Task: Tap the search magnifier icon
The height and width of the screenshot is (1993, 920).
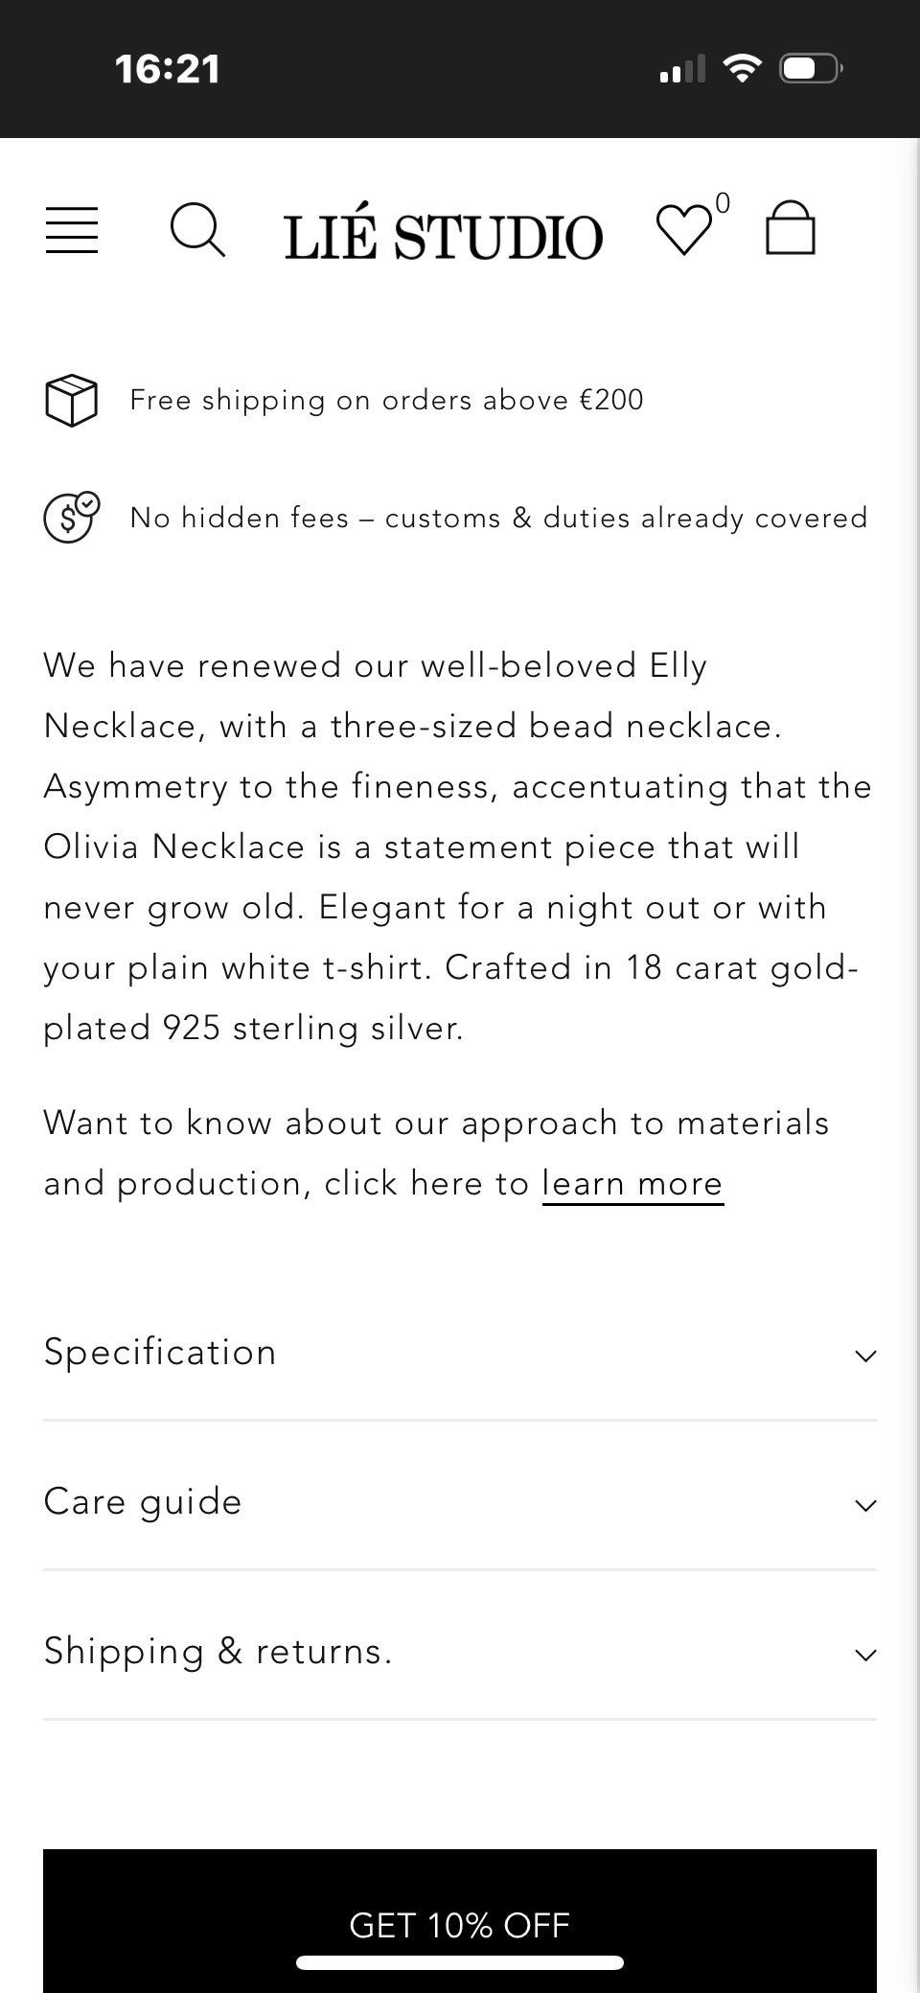Action: (197, 231)
